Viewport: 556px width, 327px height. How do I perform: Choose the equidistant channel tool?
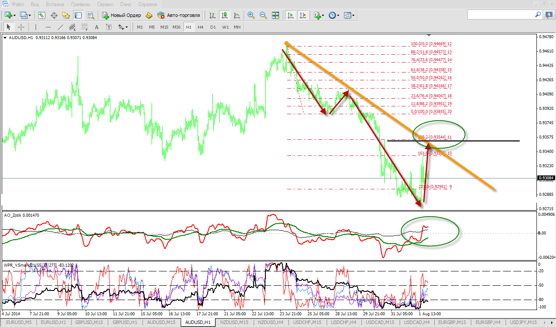pyautogui.click(x=72, y=27)
